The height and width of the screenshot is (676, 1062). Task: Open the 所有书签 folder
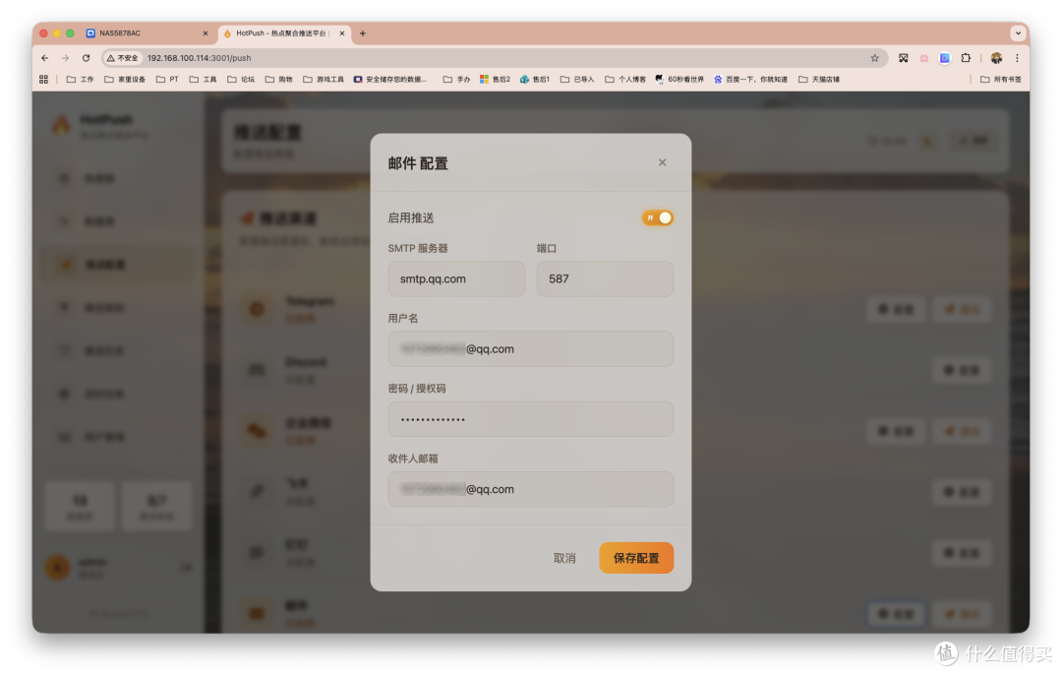(x=1000, y=80)
